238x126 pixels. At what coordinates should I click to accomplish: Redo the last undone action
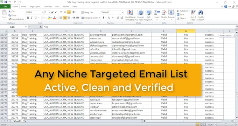pos(15,2)
